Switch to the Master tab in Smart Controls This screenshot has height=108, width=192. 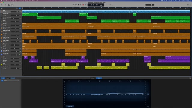click(8, 78)
